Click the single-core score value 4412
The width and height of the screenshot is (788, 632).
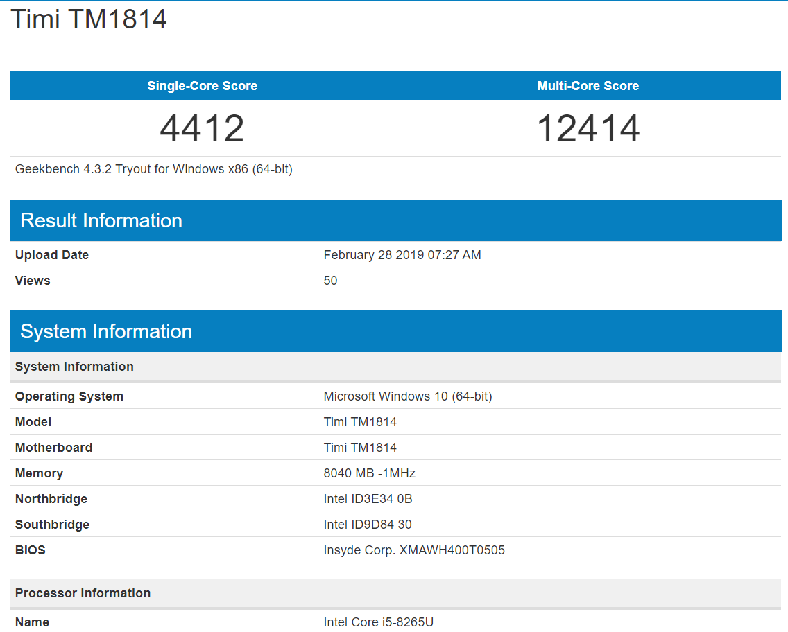click(202, 128)
